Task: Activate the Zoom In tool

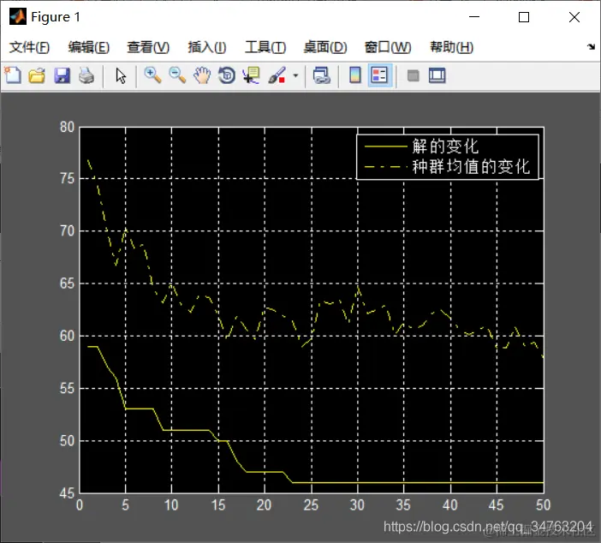Action: tap(152, 75)
